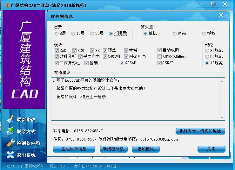
Task: Click the 退出系统 X icon
Action: (10, 155)
